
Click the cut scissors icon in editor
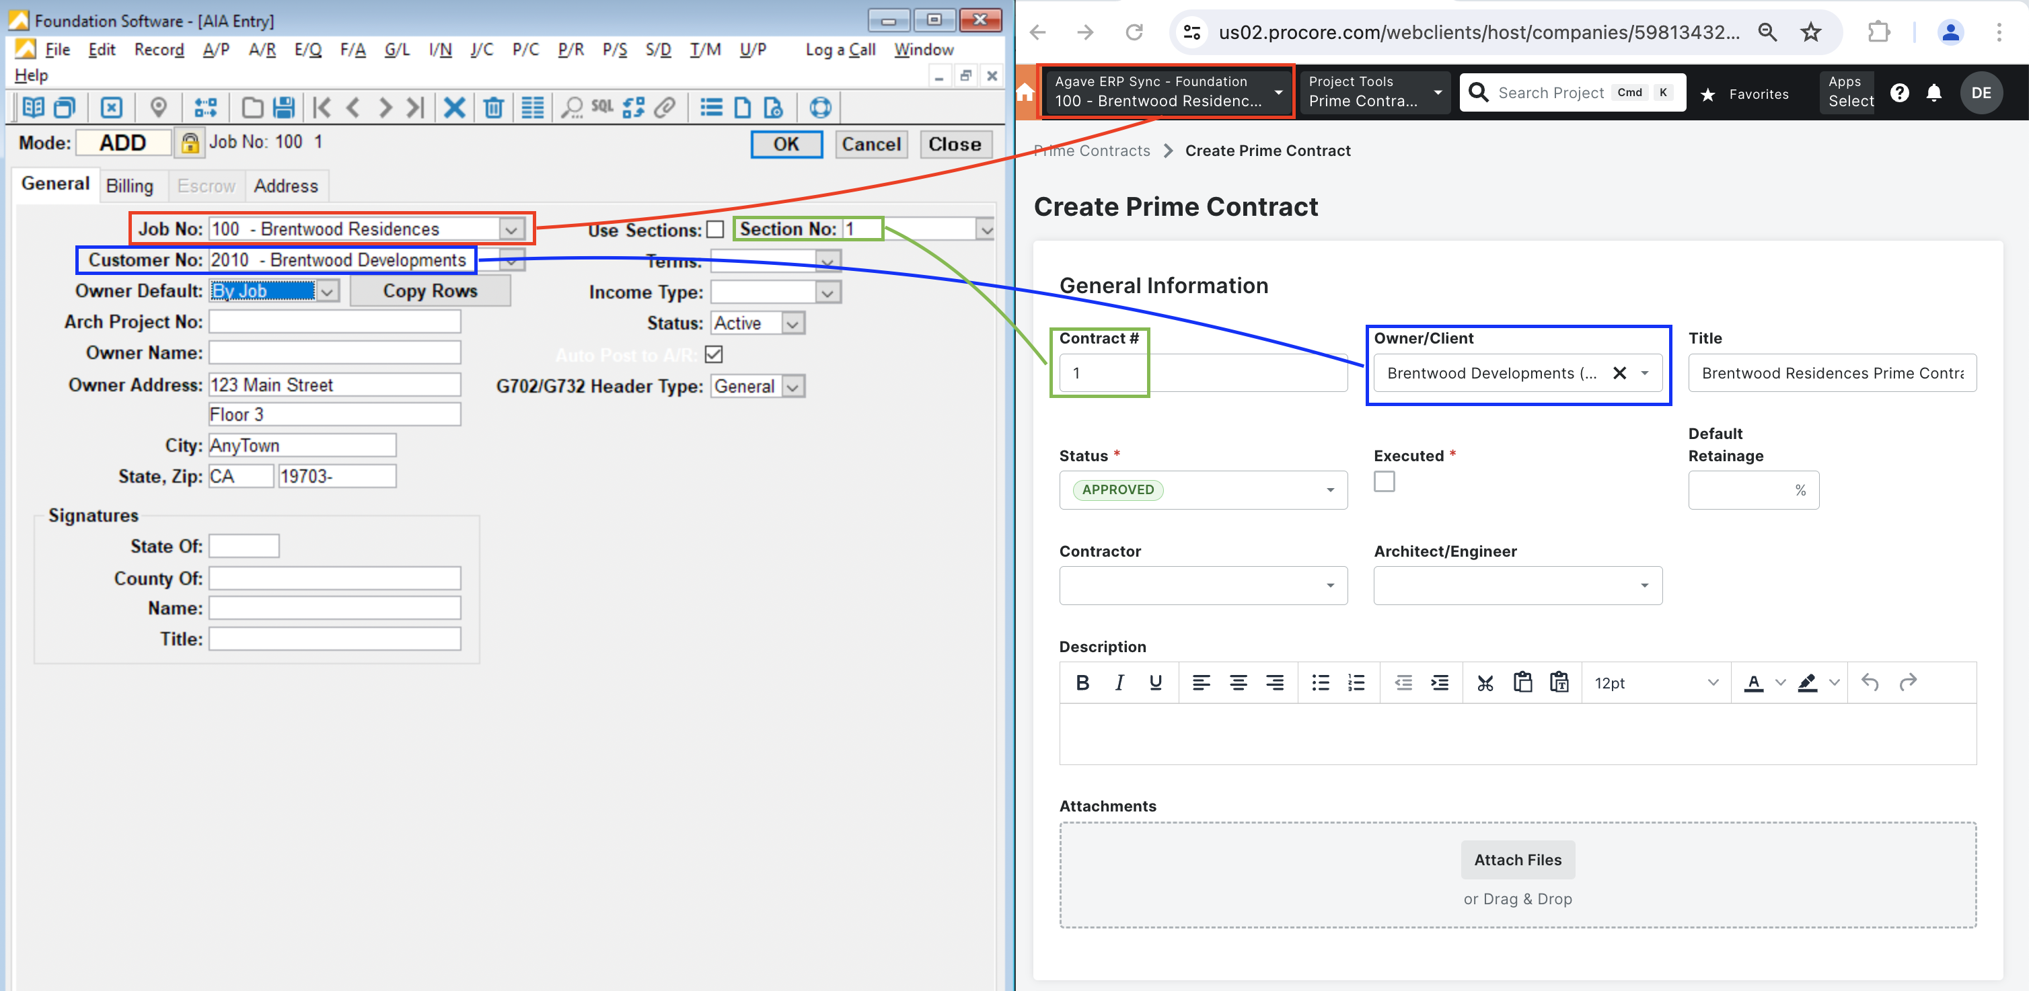pyautogui.click(x=1485, y=682)
